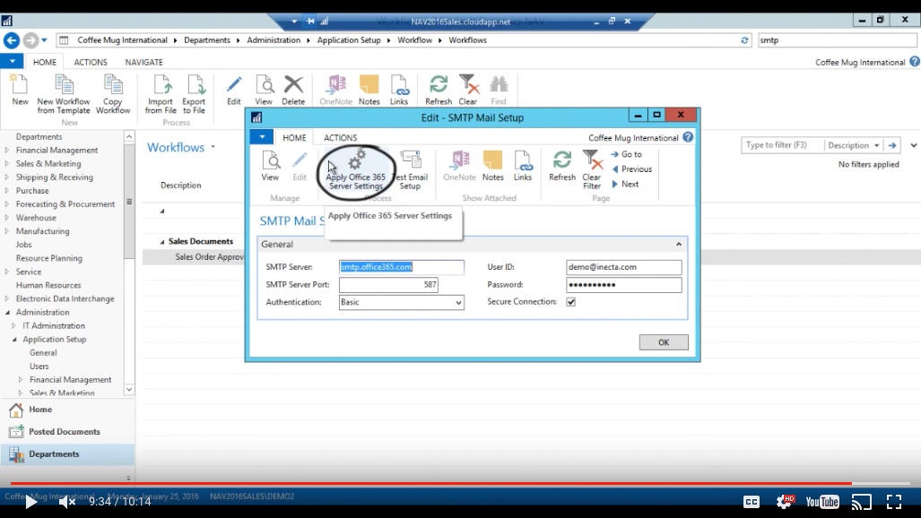Collapse the Sales Documents group
This screenshot has height=518, width=921.
[x=162, y=241]
